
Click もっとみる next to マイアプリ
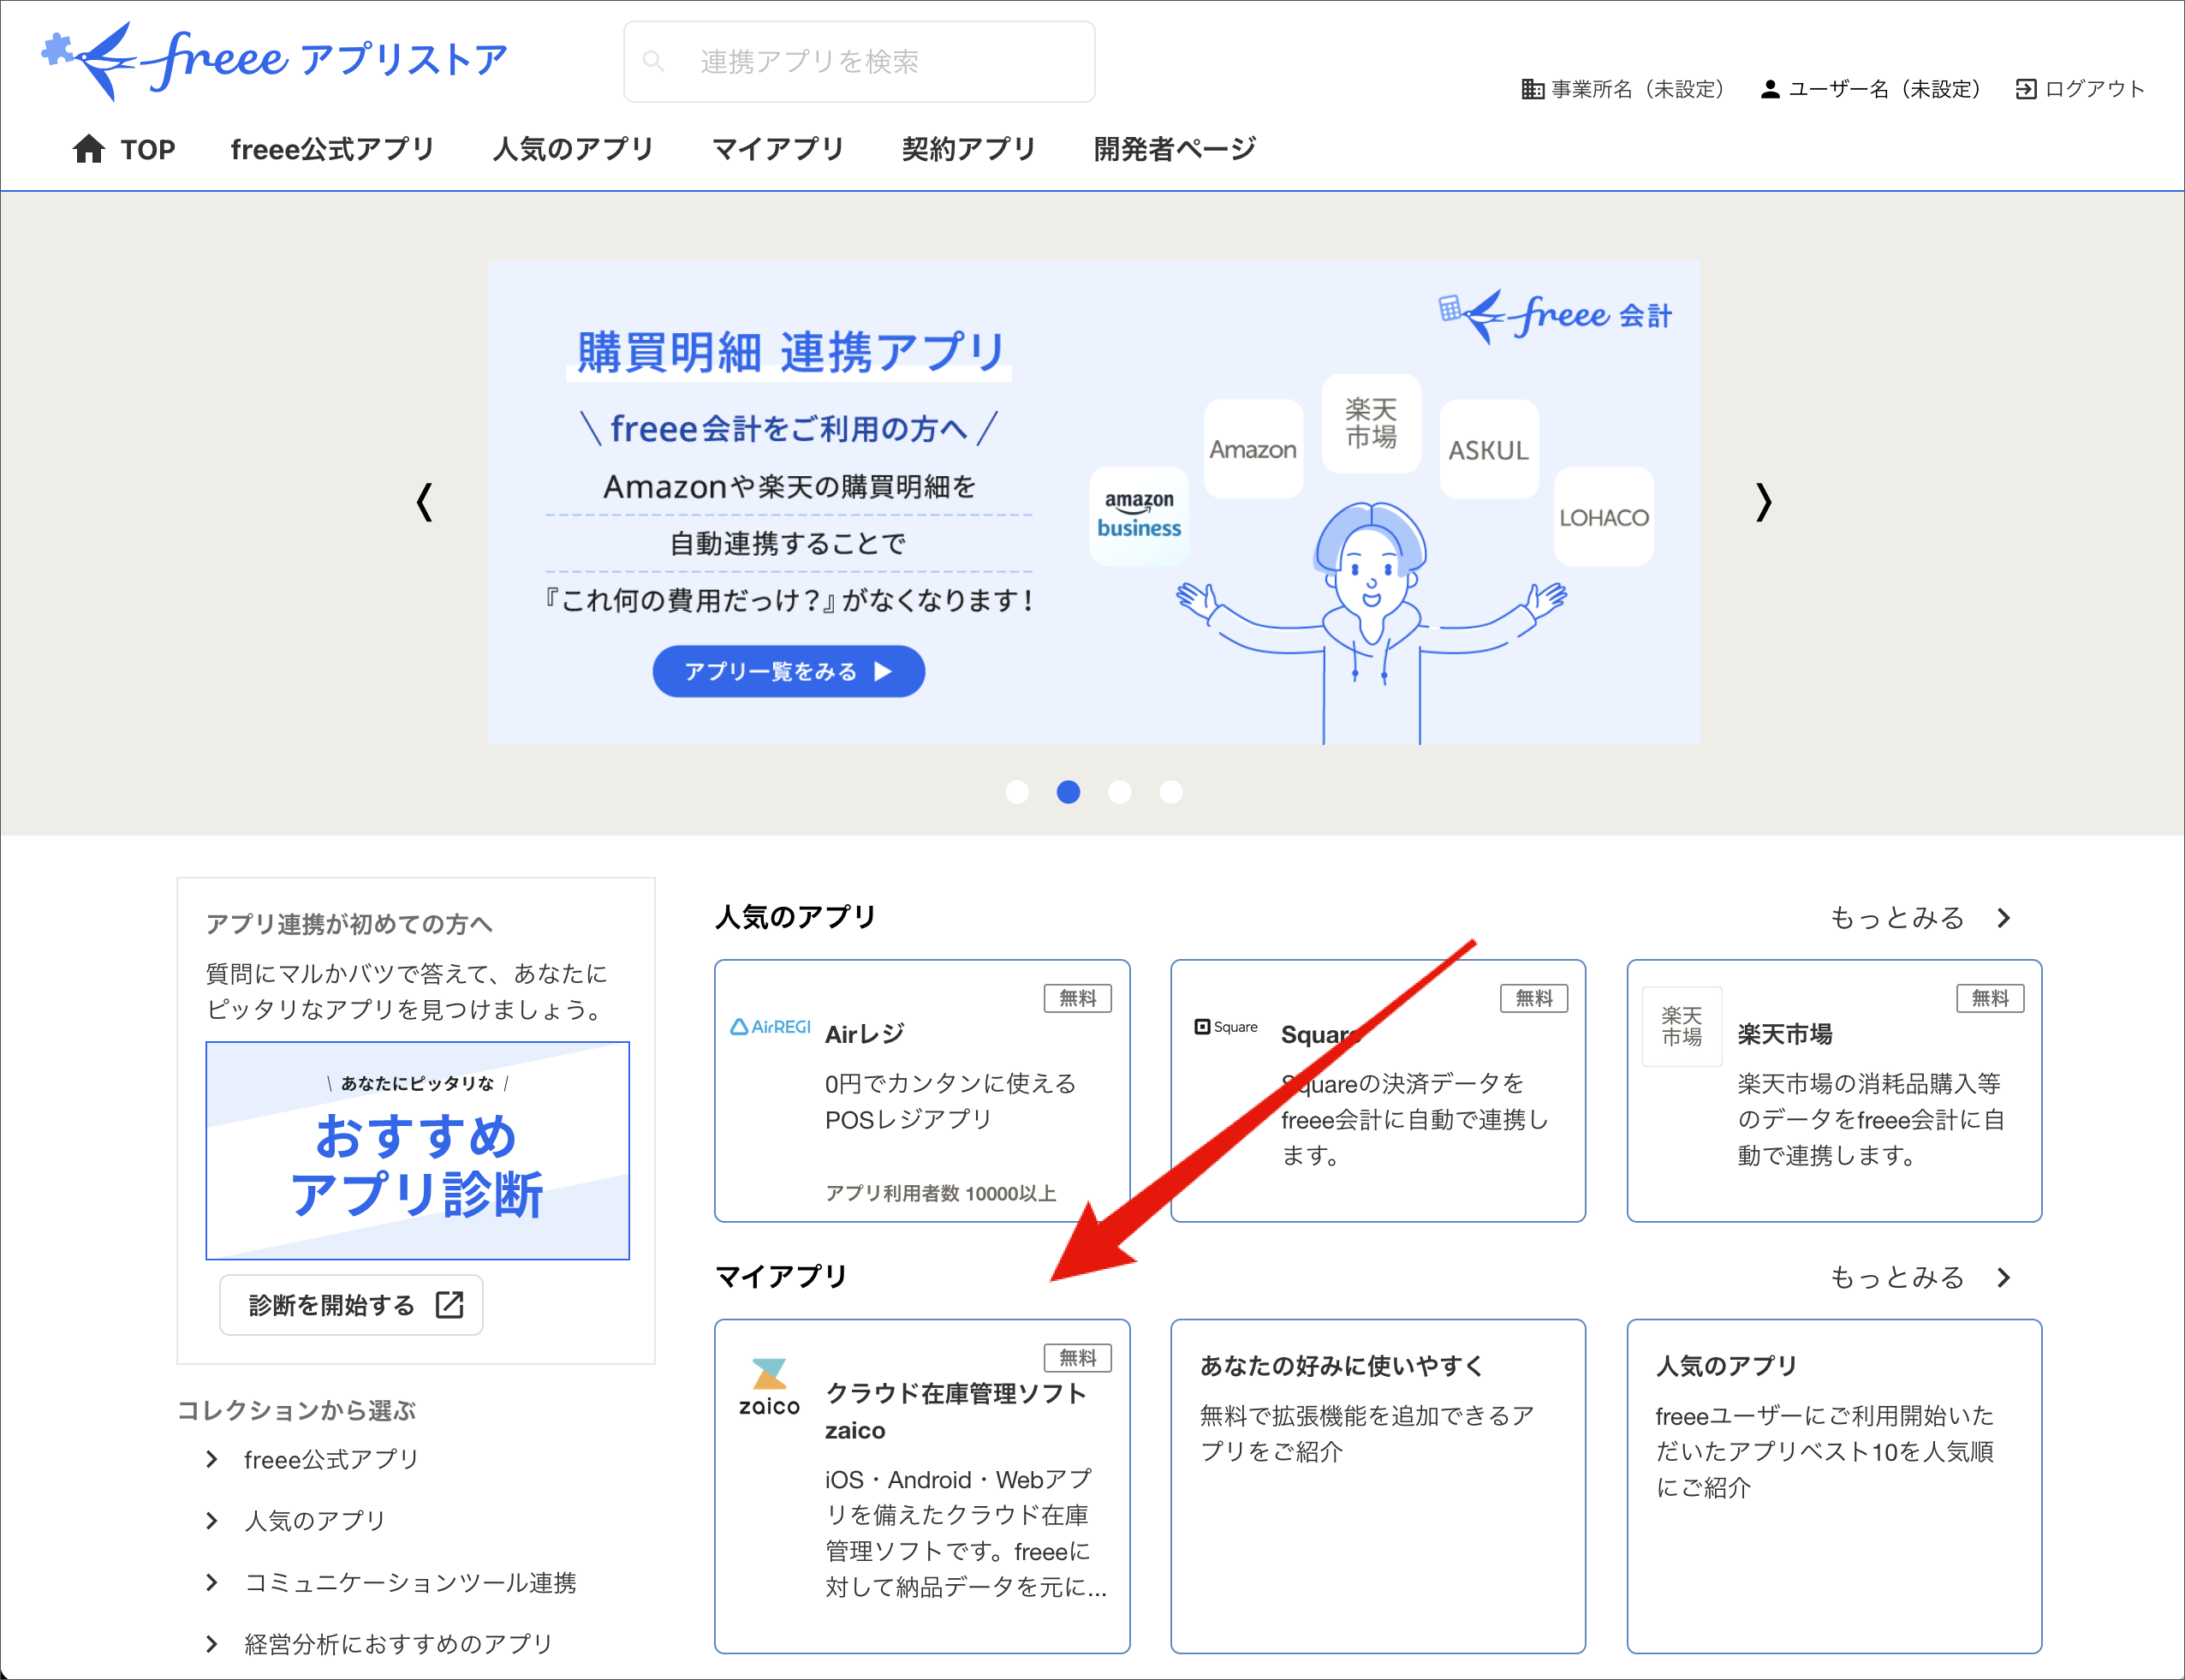point(1920,1277)
